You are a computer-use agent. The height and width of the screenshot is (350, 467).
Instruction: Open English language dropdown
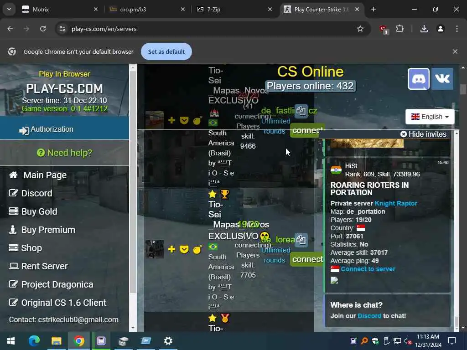[x=430, y=117]
